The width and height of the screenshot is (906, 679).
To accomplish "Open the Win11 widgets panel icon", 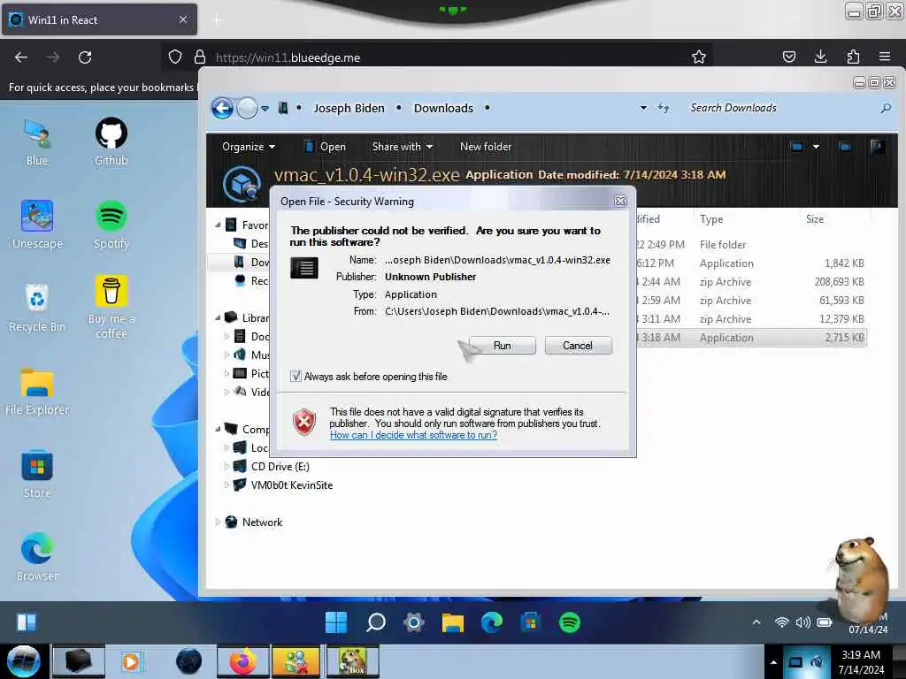I will coord(27,622).
